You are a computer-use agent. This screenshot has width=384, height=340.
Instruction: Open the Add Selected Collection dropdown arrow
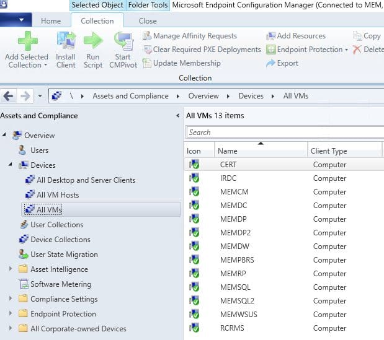[45, 65]
